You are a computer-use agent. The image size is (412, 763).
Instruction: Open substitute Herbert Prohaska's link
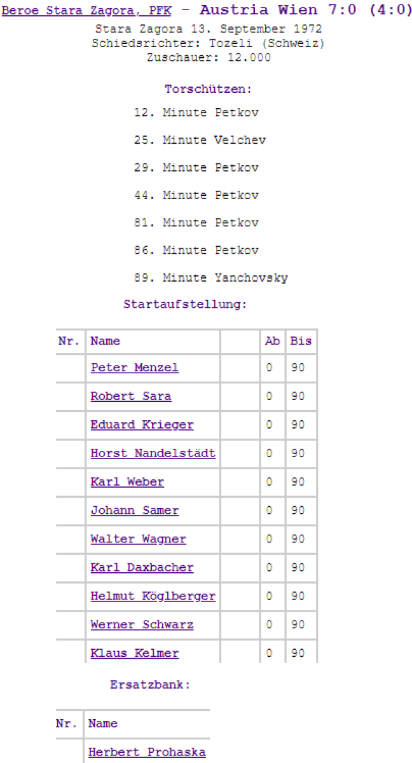click(x=147, y=752)
